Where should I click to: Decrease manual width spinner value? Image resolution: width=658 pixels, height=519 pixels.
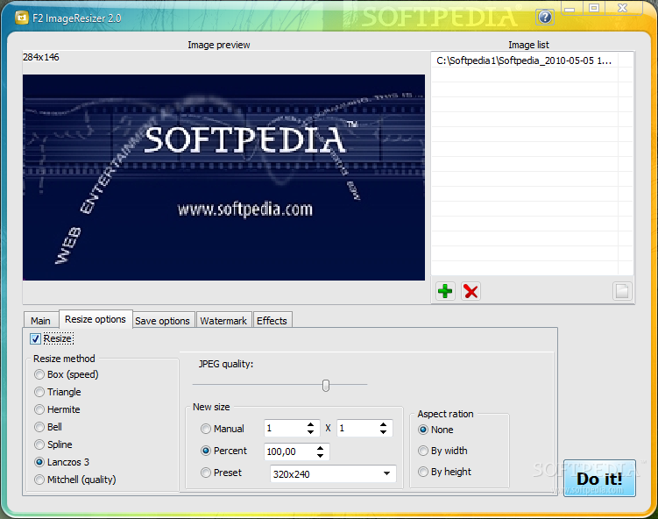click(310, 432)
